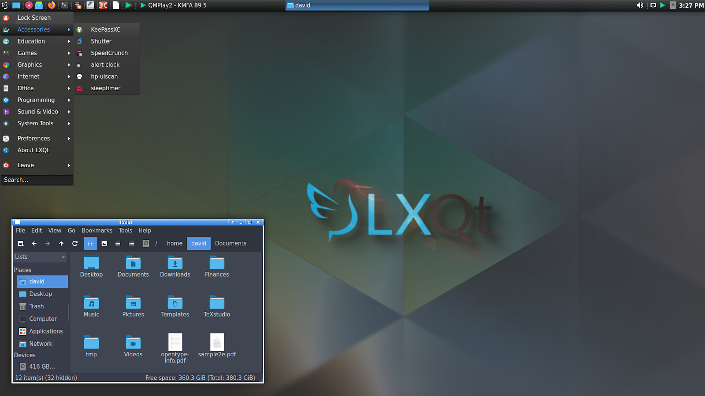Select Lock Screen in the main menu
705x396 pixels.
(x=37, y=18)
